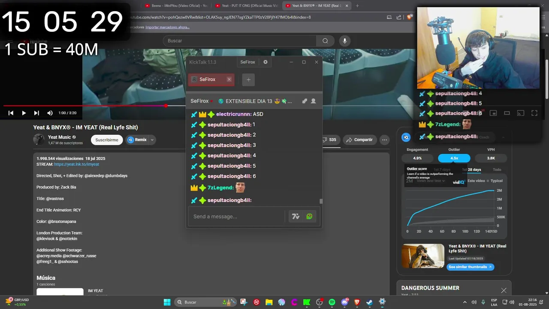Expand the Remix dropdown chevron
The width and height of the screenshot is (549, 309).
pyautogui.click(x=152, y=140)
